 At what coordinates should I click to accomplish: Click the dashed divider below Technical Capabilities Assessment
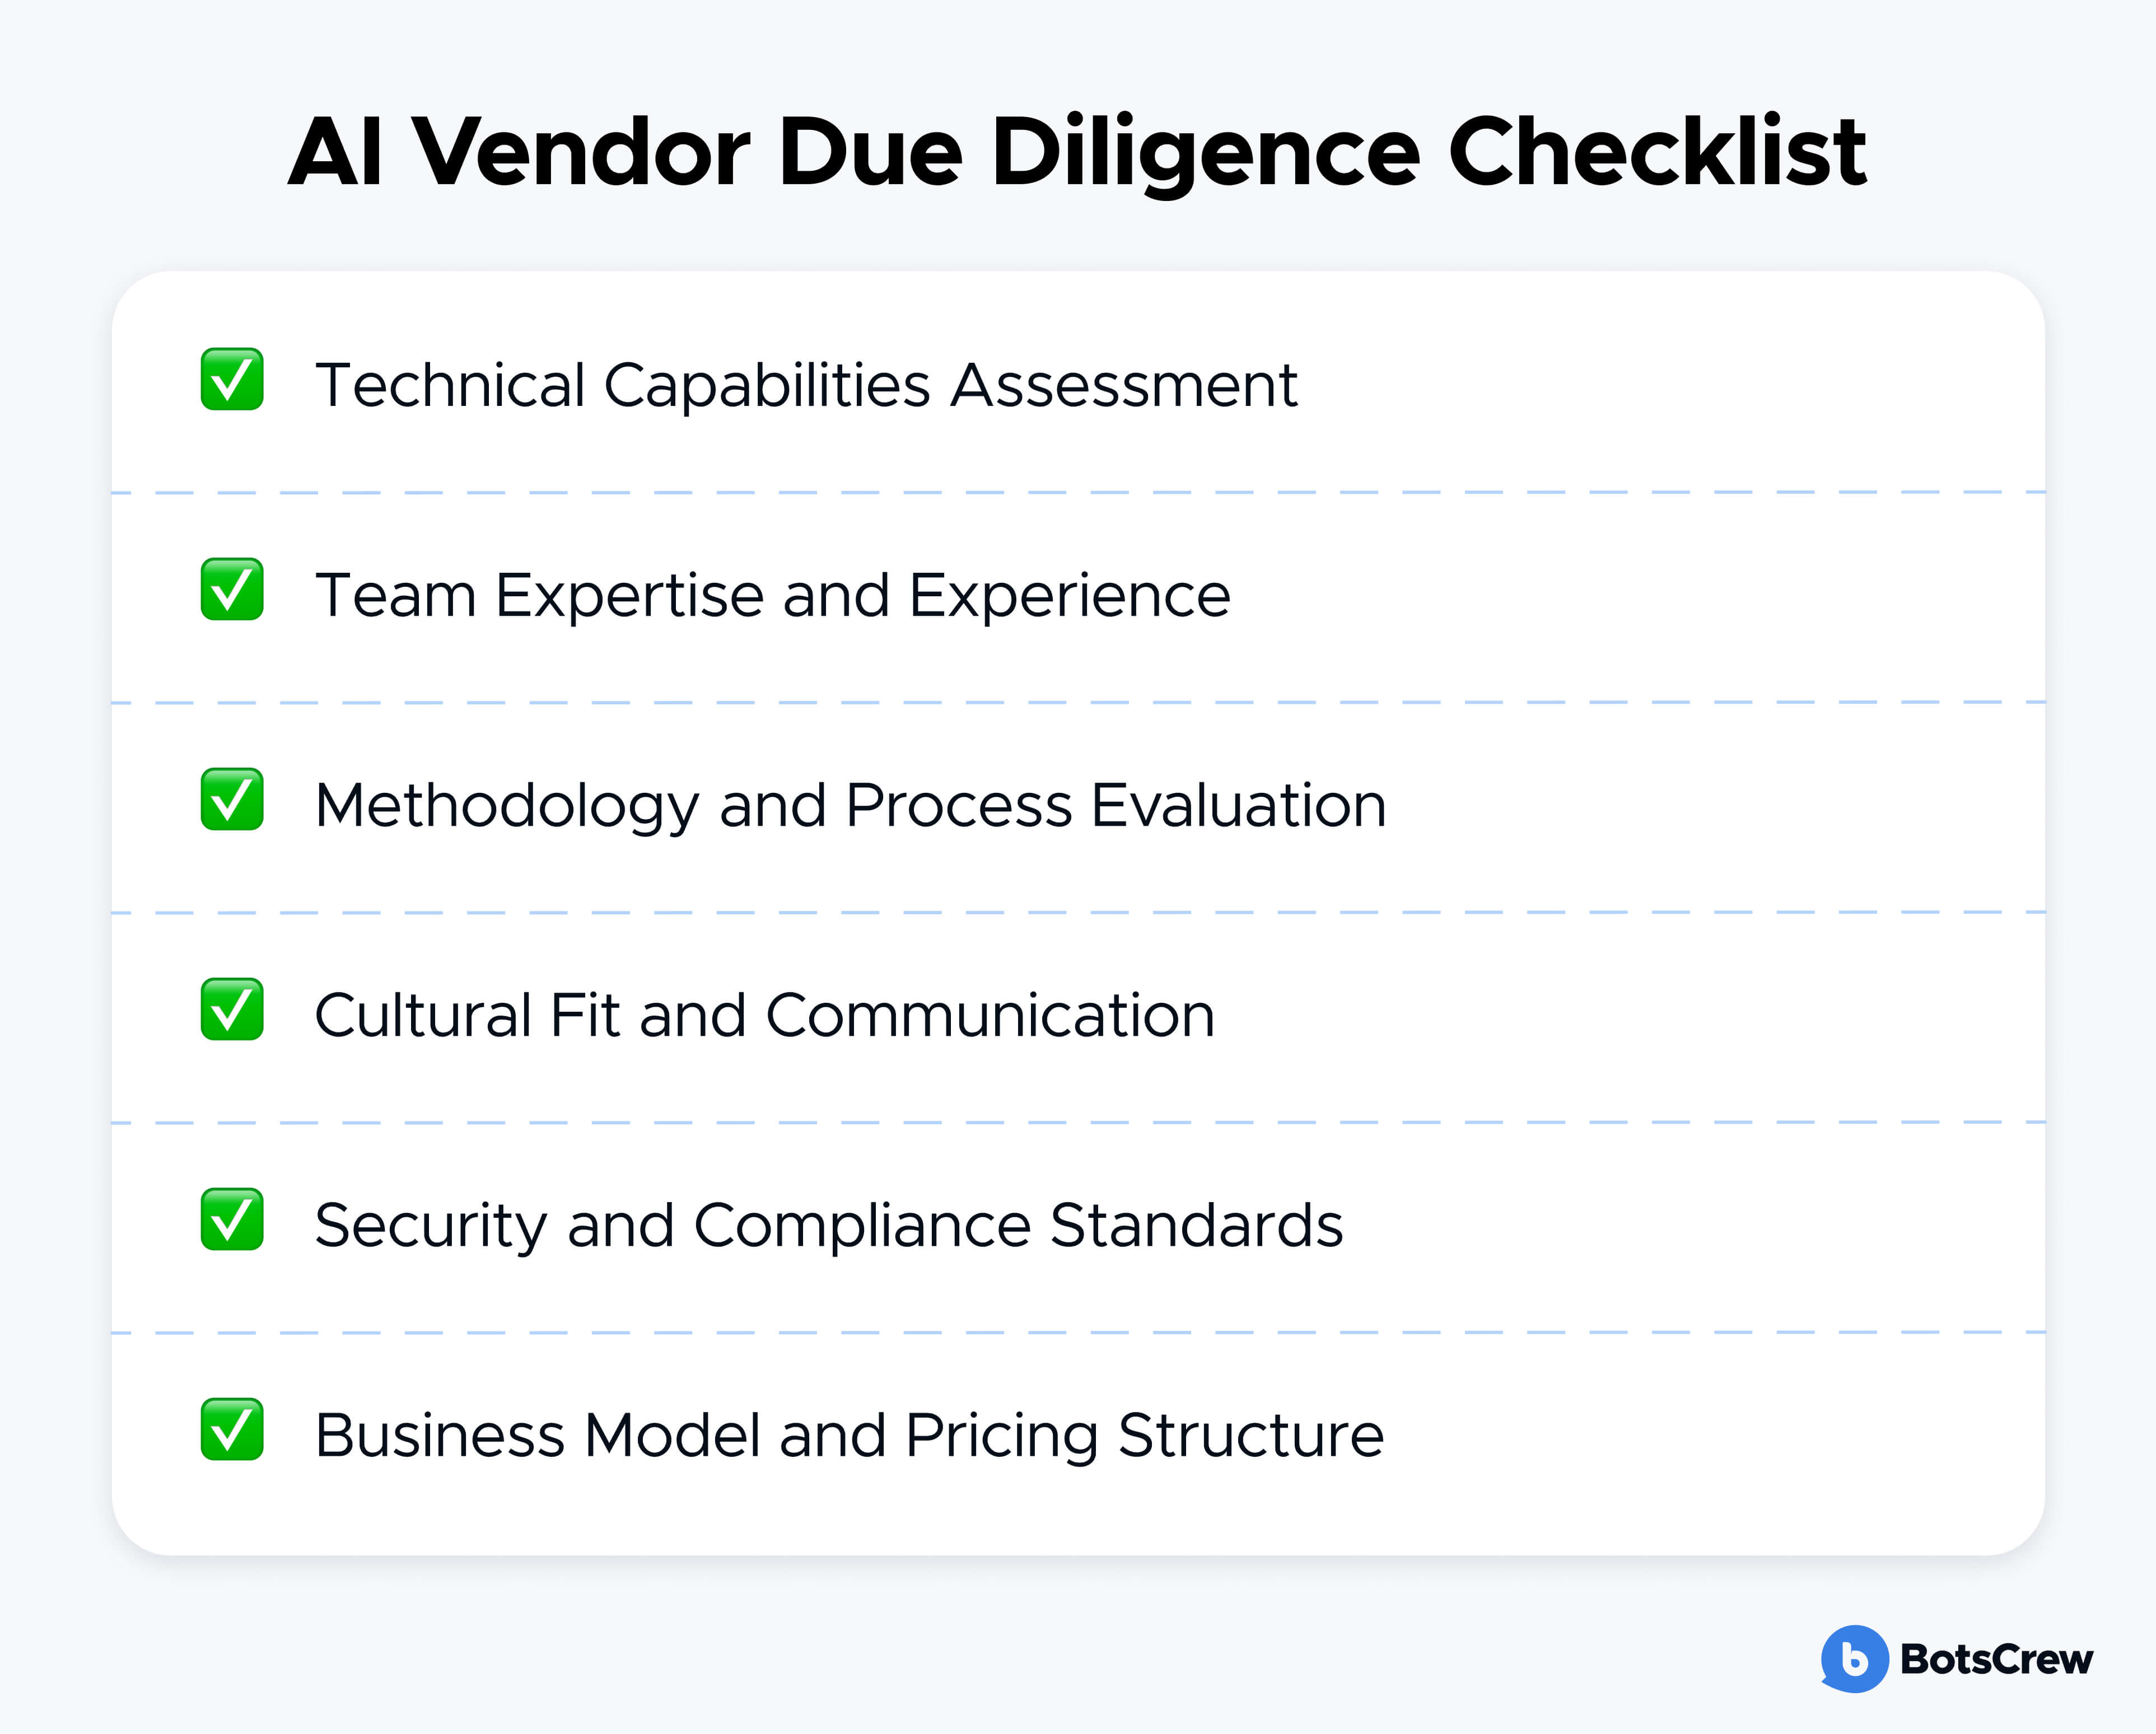[x=1078, y=493]
